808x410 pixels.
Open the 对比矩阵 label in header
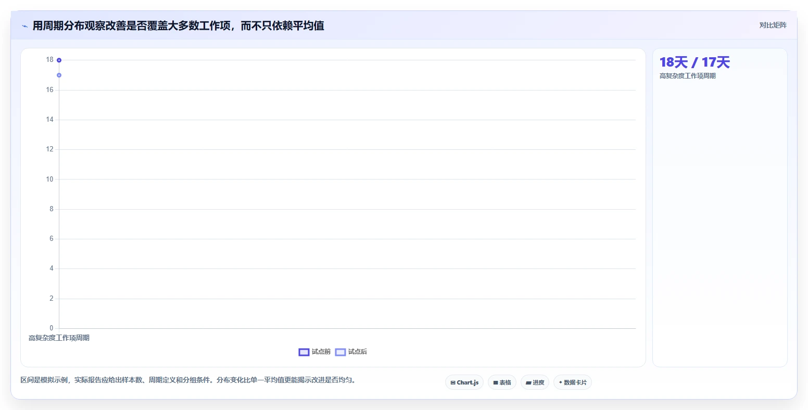pos(773,25)
